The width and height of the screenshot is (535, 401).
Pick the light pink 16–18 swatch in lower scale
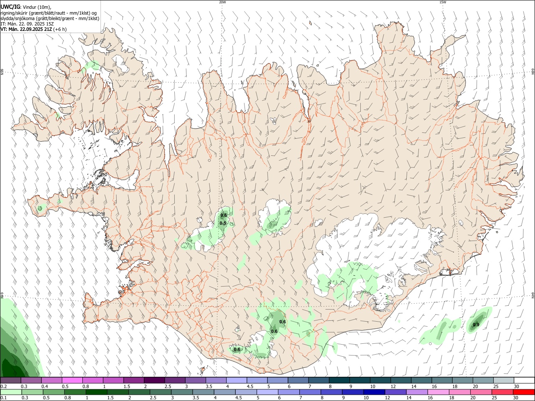click(438, 392)
